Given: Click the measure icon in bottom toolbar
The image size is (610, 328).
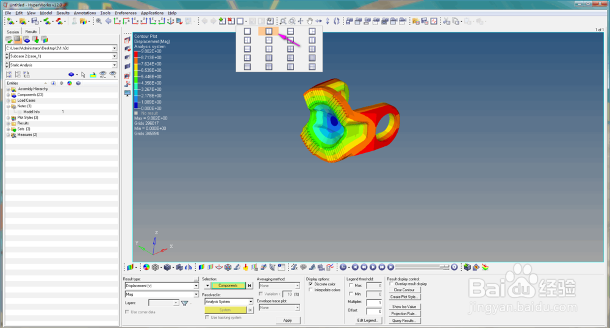Looking at the screenshot, I should click(294, 268).
